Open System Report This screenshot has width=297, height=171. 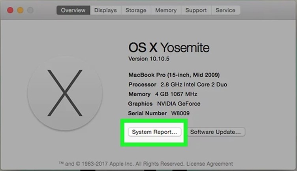point(154,132)
